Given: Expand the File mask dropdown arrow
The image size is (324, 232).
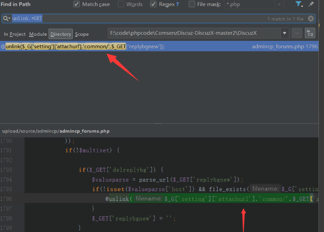Looking at the screenshot, I should point(279,4).
